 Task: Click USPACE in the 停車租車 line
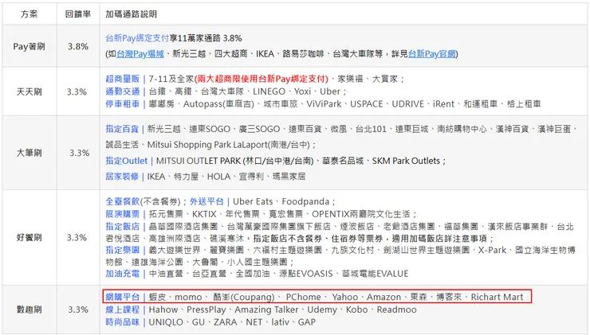coord(367,104)
